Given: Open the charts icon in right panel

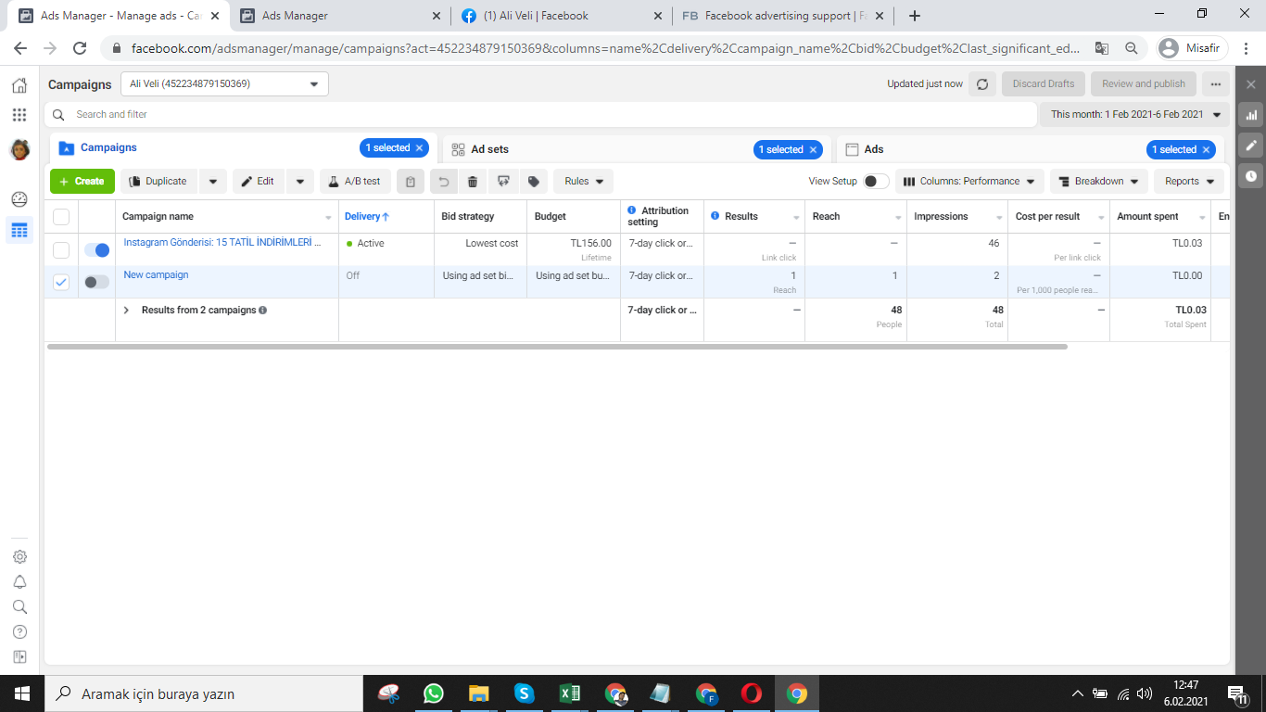Looking at the screenshot, I should (x=1251, y=115).
